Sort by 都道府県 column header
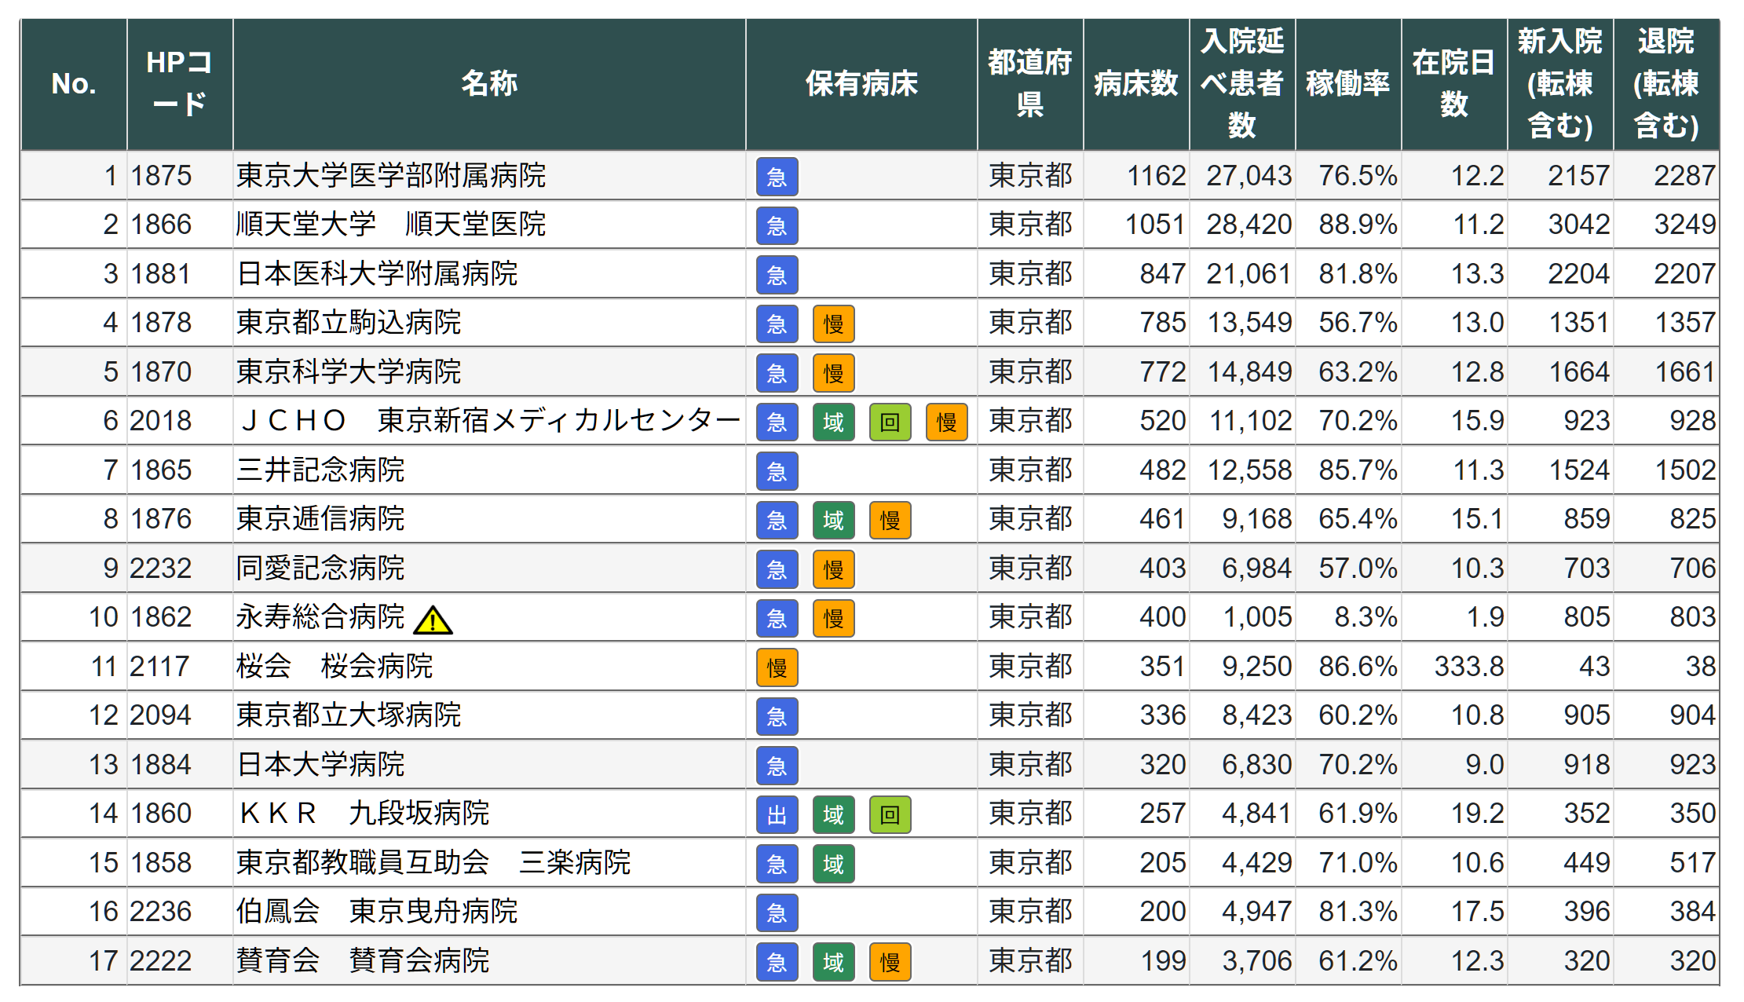1744x1002 pixels. pos(1030,84)
